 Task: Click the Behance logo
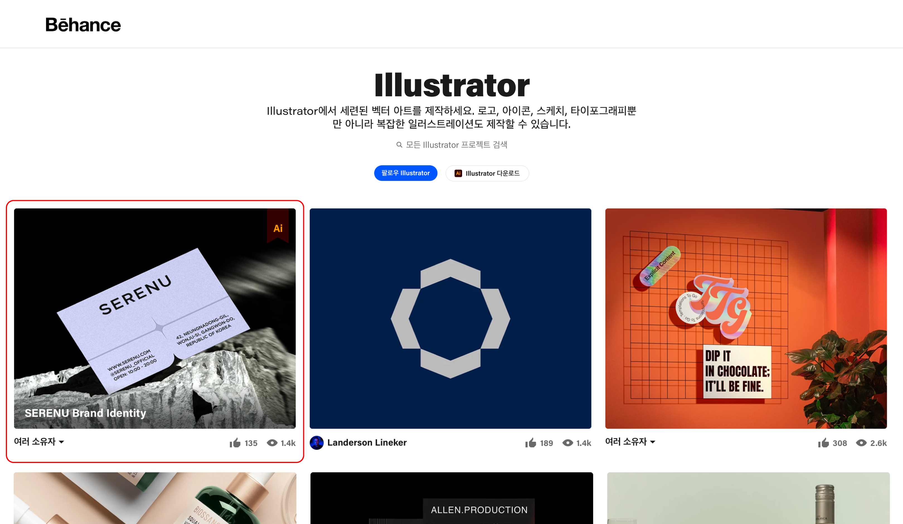(83, 25)
